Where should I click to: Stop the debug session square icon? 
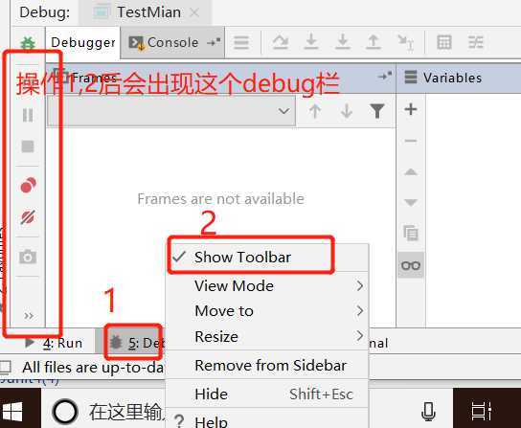click(28, 146)
